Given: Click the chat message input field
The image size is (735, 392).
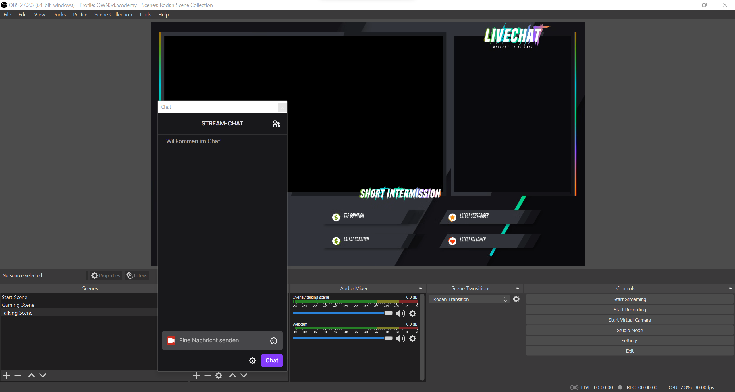Looking at the screenshot, I should point(221,340).
